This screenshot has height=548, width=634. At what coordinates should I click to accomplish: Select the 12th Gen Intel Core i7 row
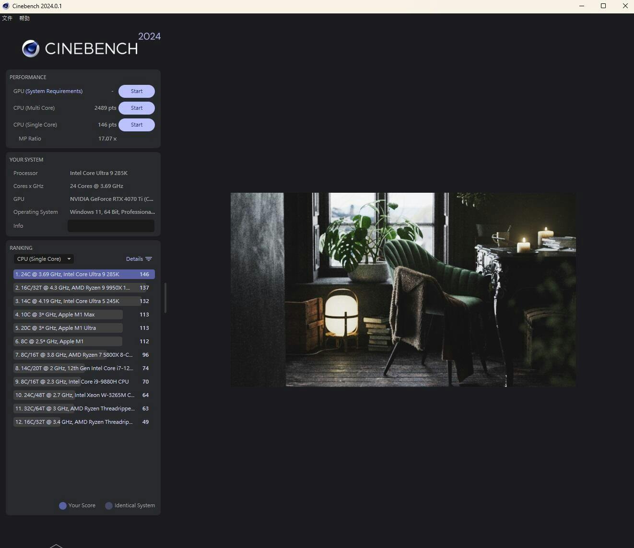84,368
